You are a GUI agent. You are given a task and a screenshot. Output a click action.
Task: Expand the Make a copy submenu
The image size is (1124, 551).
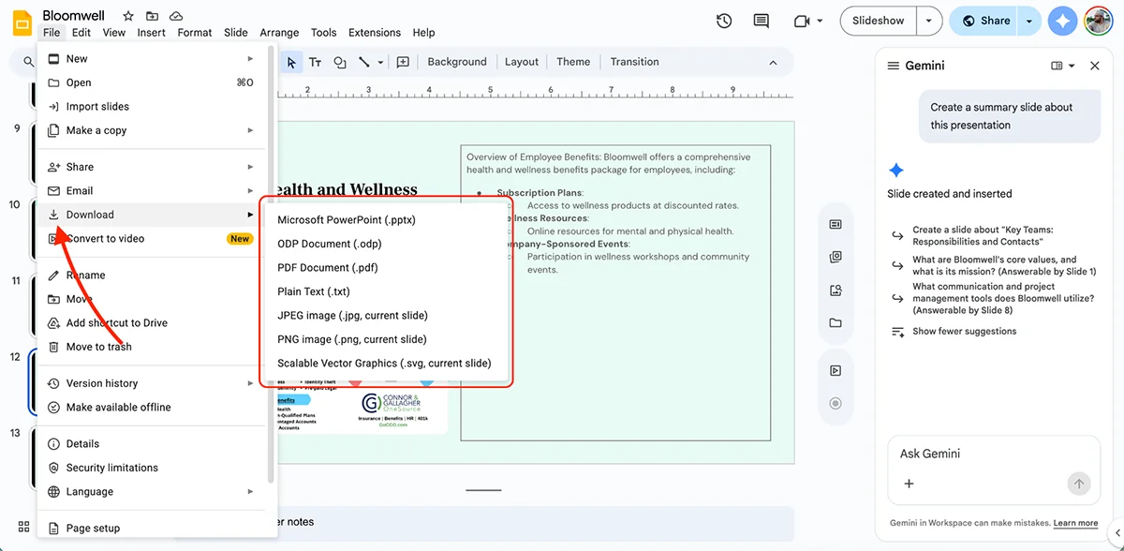point(250,130)
